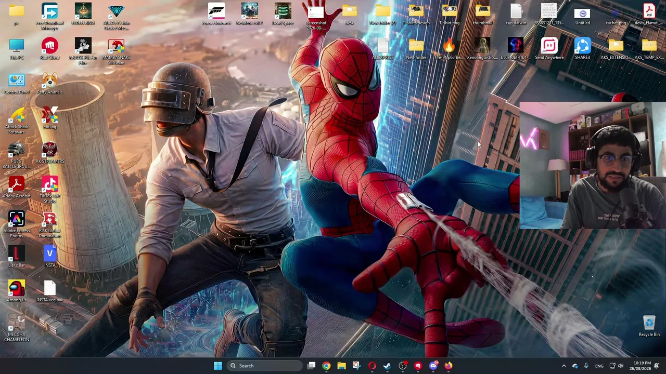Select the AKS_EXTENSIO... folder

click(616, 49)
